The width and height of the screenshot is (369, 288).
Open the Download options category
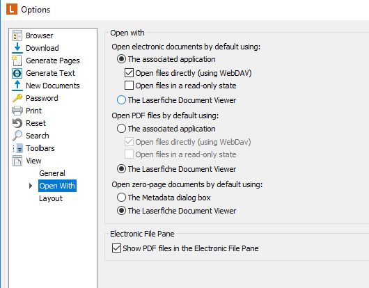click(x=42, y=48)
